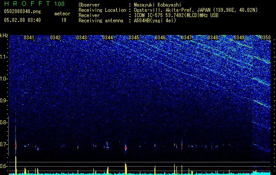Click the 0349 time marker

pyautogui.click(x=239, y=38)
